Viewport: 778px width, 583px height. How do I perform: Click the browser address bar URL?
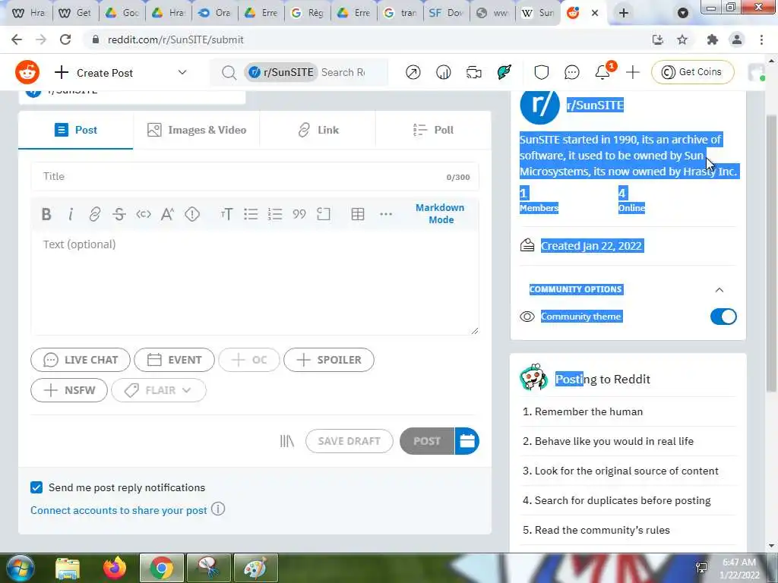pos(176,39)
